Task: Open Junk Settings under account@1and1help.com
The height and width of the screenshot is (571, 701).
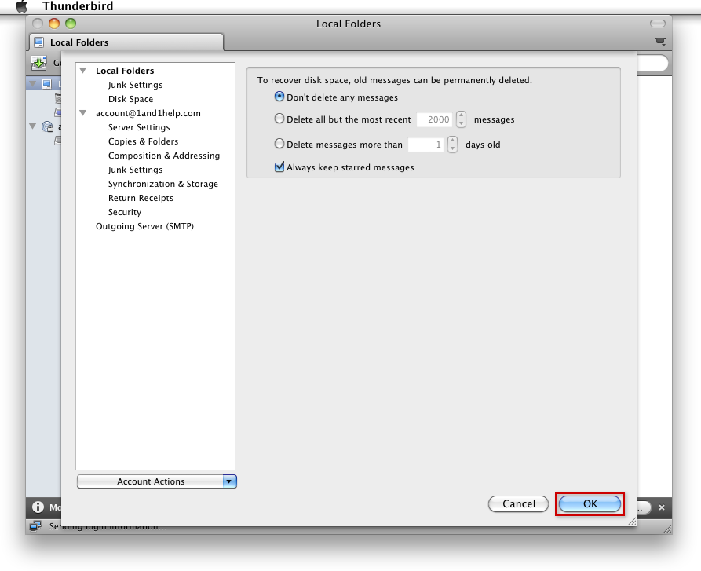Action: 135,170
